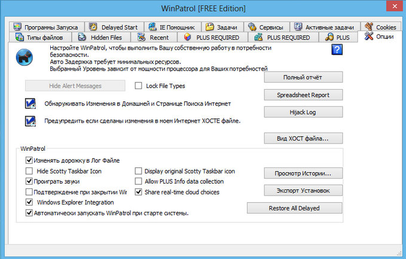Click the cookie icon on Cookies tab

click(369, 26)
